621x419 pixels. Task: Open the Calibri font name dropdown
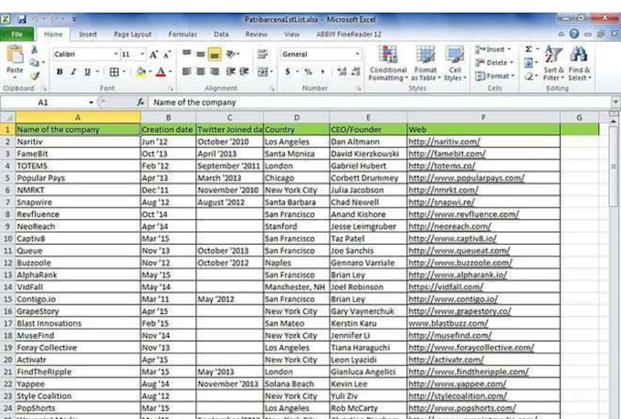(116, 54)
